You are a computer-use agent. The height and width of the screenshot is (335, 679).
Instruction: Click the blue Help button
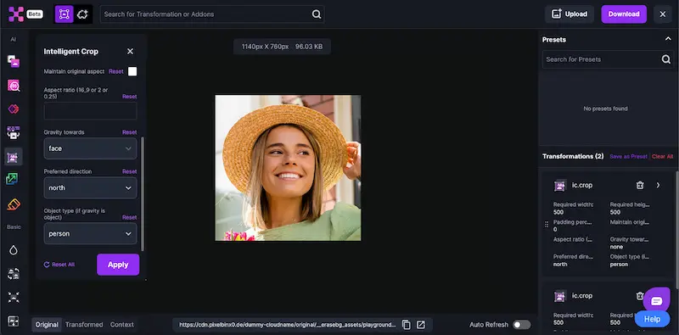(x=652, y=319)
